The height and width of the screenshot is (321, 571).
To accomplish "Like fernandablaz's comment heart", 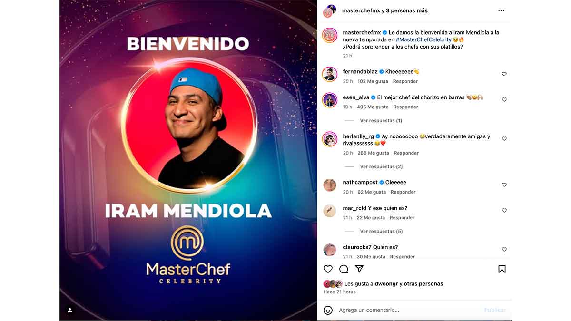I will point(504,74).
